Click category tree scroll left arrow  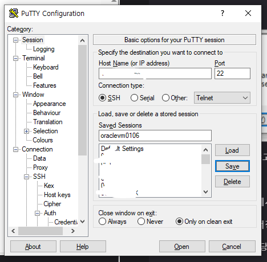click(13, 231)
